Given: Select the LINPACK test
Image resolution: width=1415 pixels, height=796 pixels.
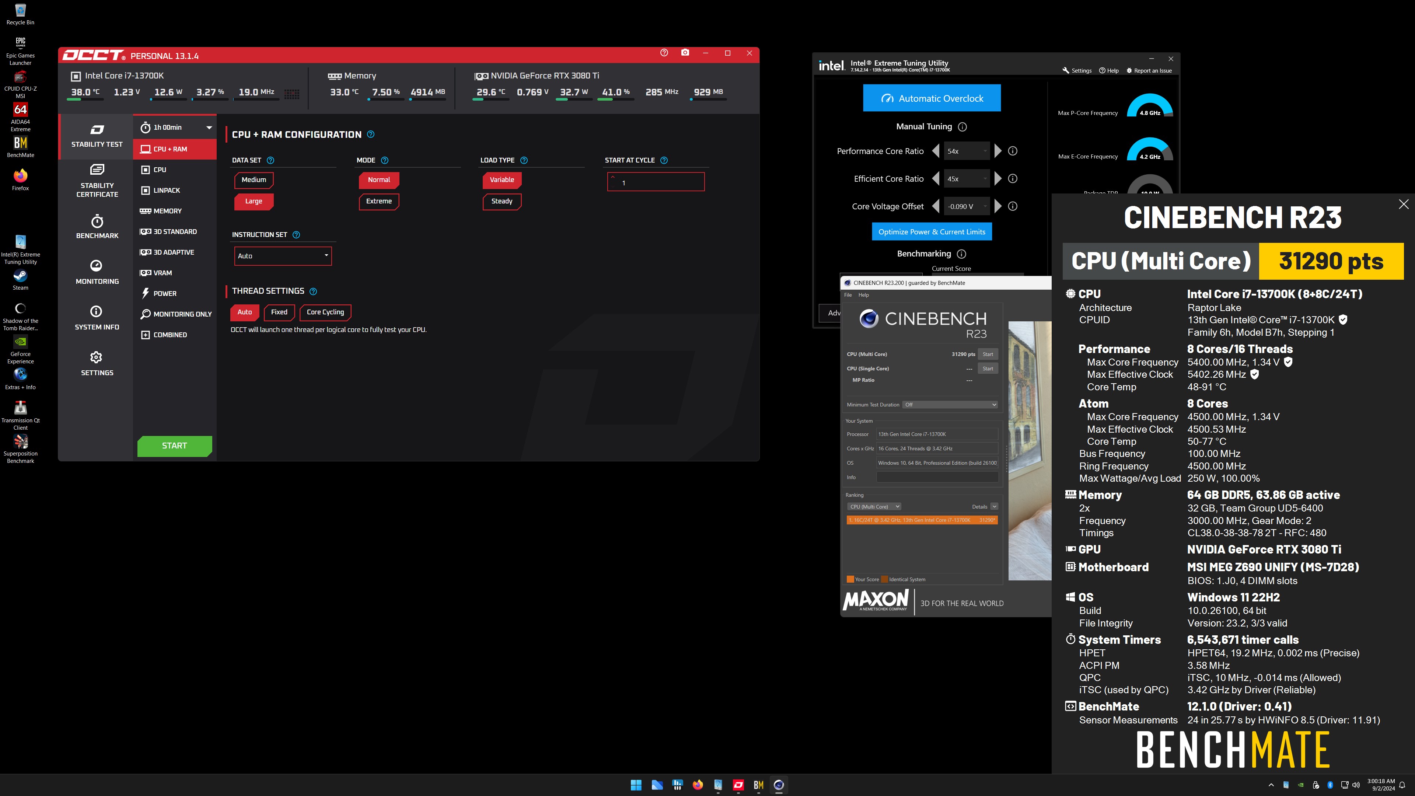Looking at the screenshot, I should [x=175, y=191].
